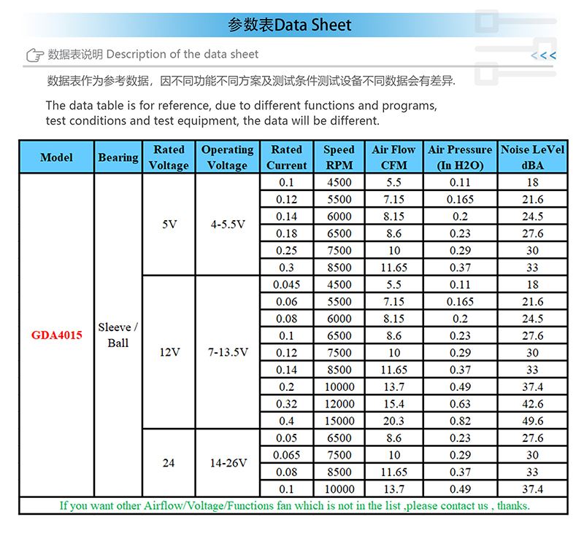
Task: Click the '49.6' noise level cell
Action: tap(533, 421)
